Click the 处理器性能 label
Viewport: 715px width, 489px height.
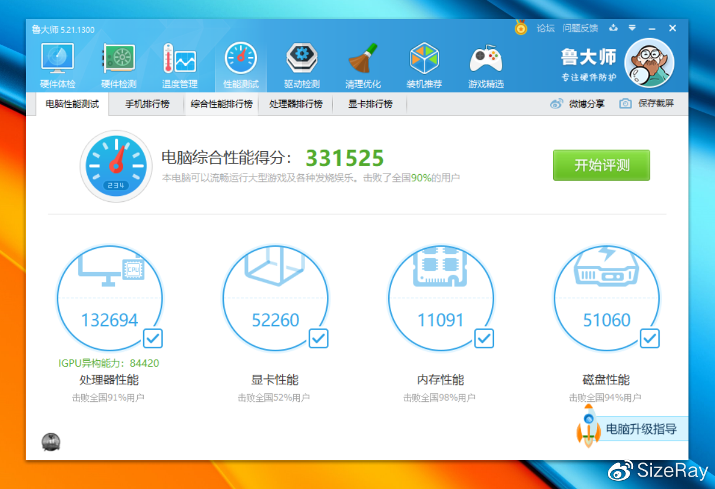(x=110, y=380)
